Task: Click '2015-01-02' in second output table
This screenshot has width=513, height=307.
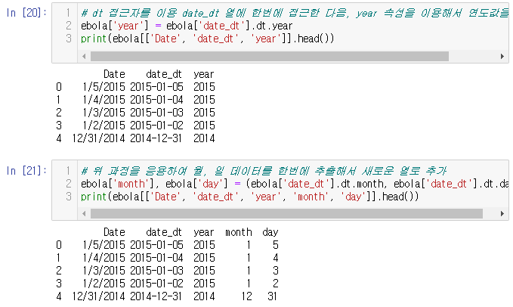Action: (156, 283)
